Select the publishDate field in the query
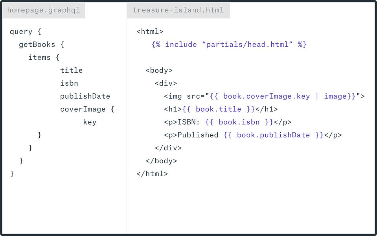 (85, 96)
